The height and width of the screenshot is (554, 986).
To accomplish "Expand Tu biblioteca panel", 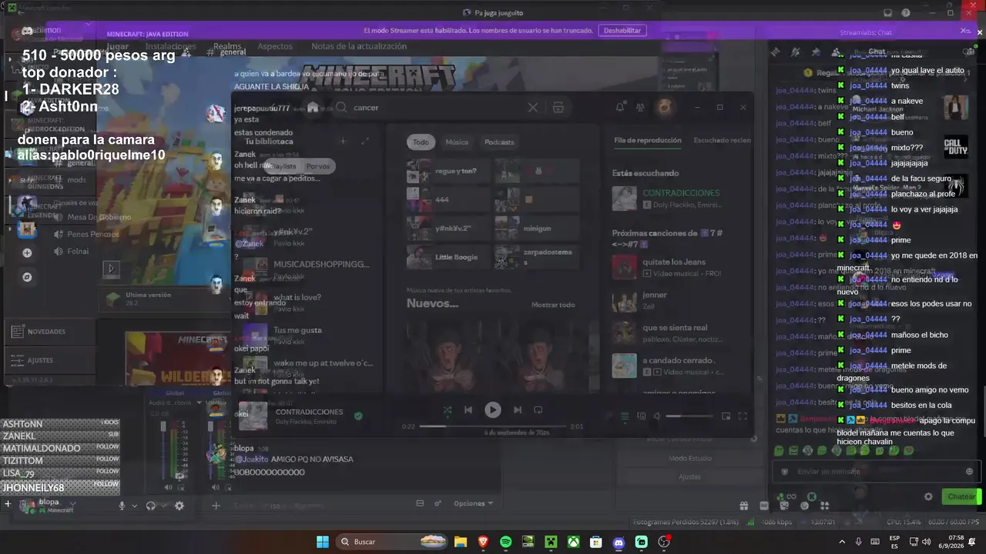I will pyautogui.click(x=365, y=142).
